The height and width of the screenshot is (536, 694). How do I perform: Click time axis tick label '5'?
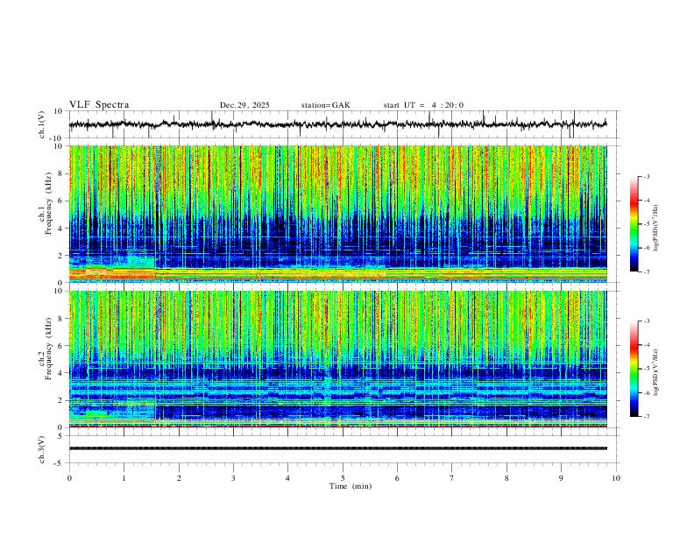(343, 478)
